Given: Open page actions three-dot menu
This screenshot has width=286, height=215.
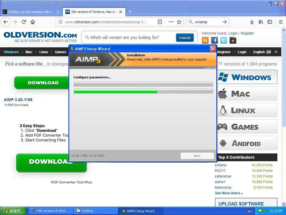Looking at the screenshot, I should click(x=171, y=22).
